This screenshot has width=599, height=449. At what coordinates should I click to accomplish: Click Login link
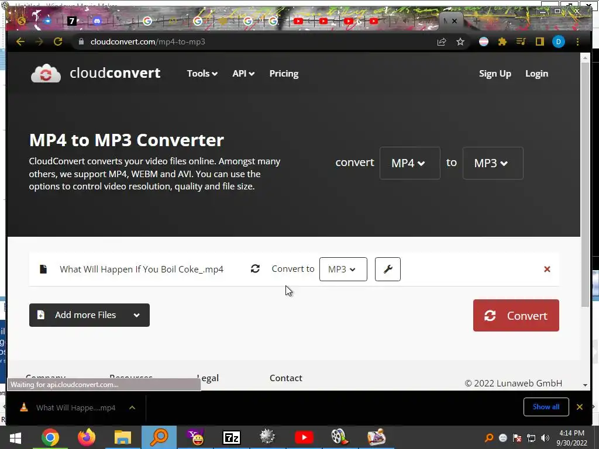point(537,73)
